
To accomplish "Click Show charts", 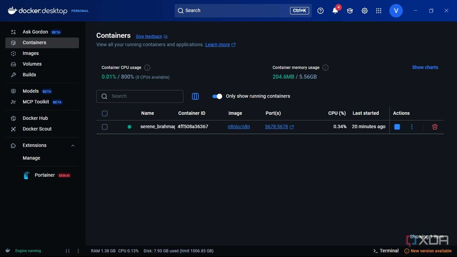I will pyautogui.click(x=425, y=67).
